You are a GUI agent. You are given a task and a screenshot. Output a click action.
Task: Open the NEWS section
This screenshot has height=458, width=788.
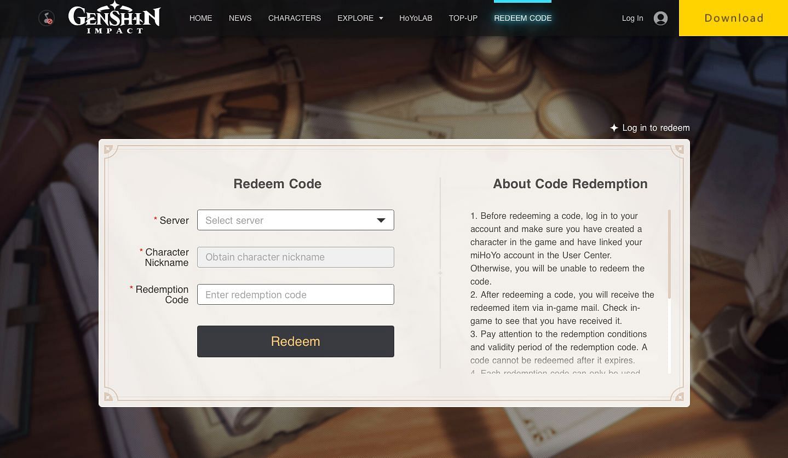point(240,18)
